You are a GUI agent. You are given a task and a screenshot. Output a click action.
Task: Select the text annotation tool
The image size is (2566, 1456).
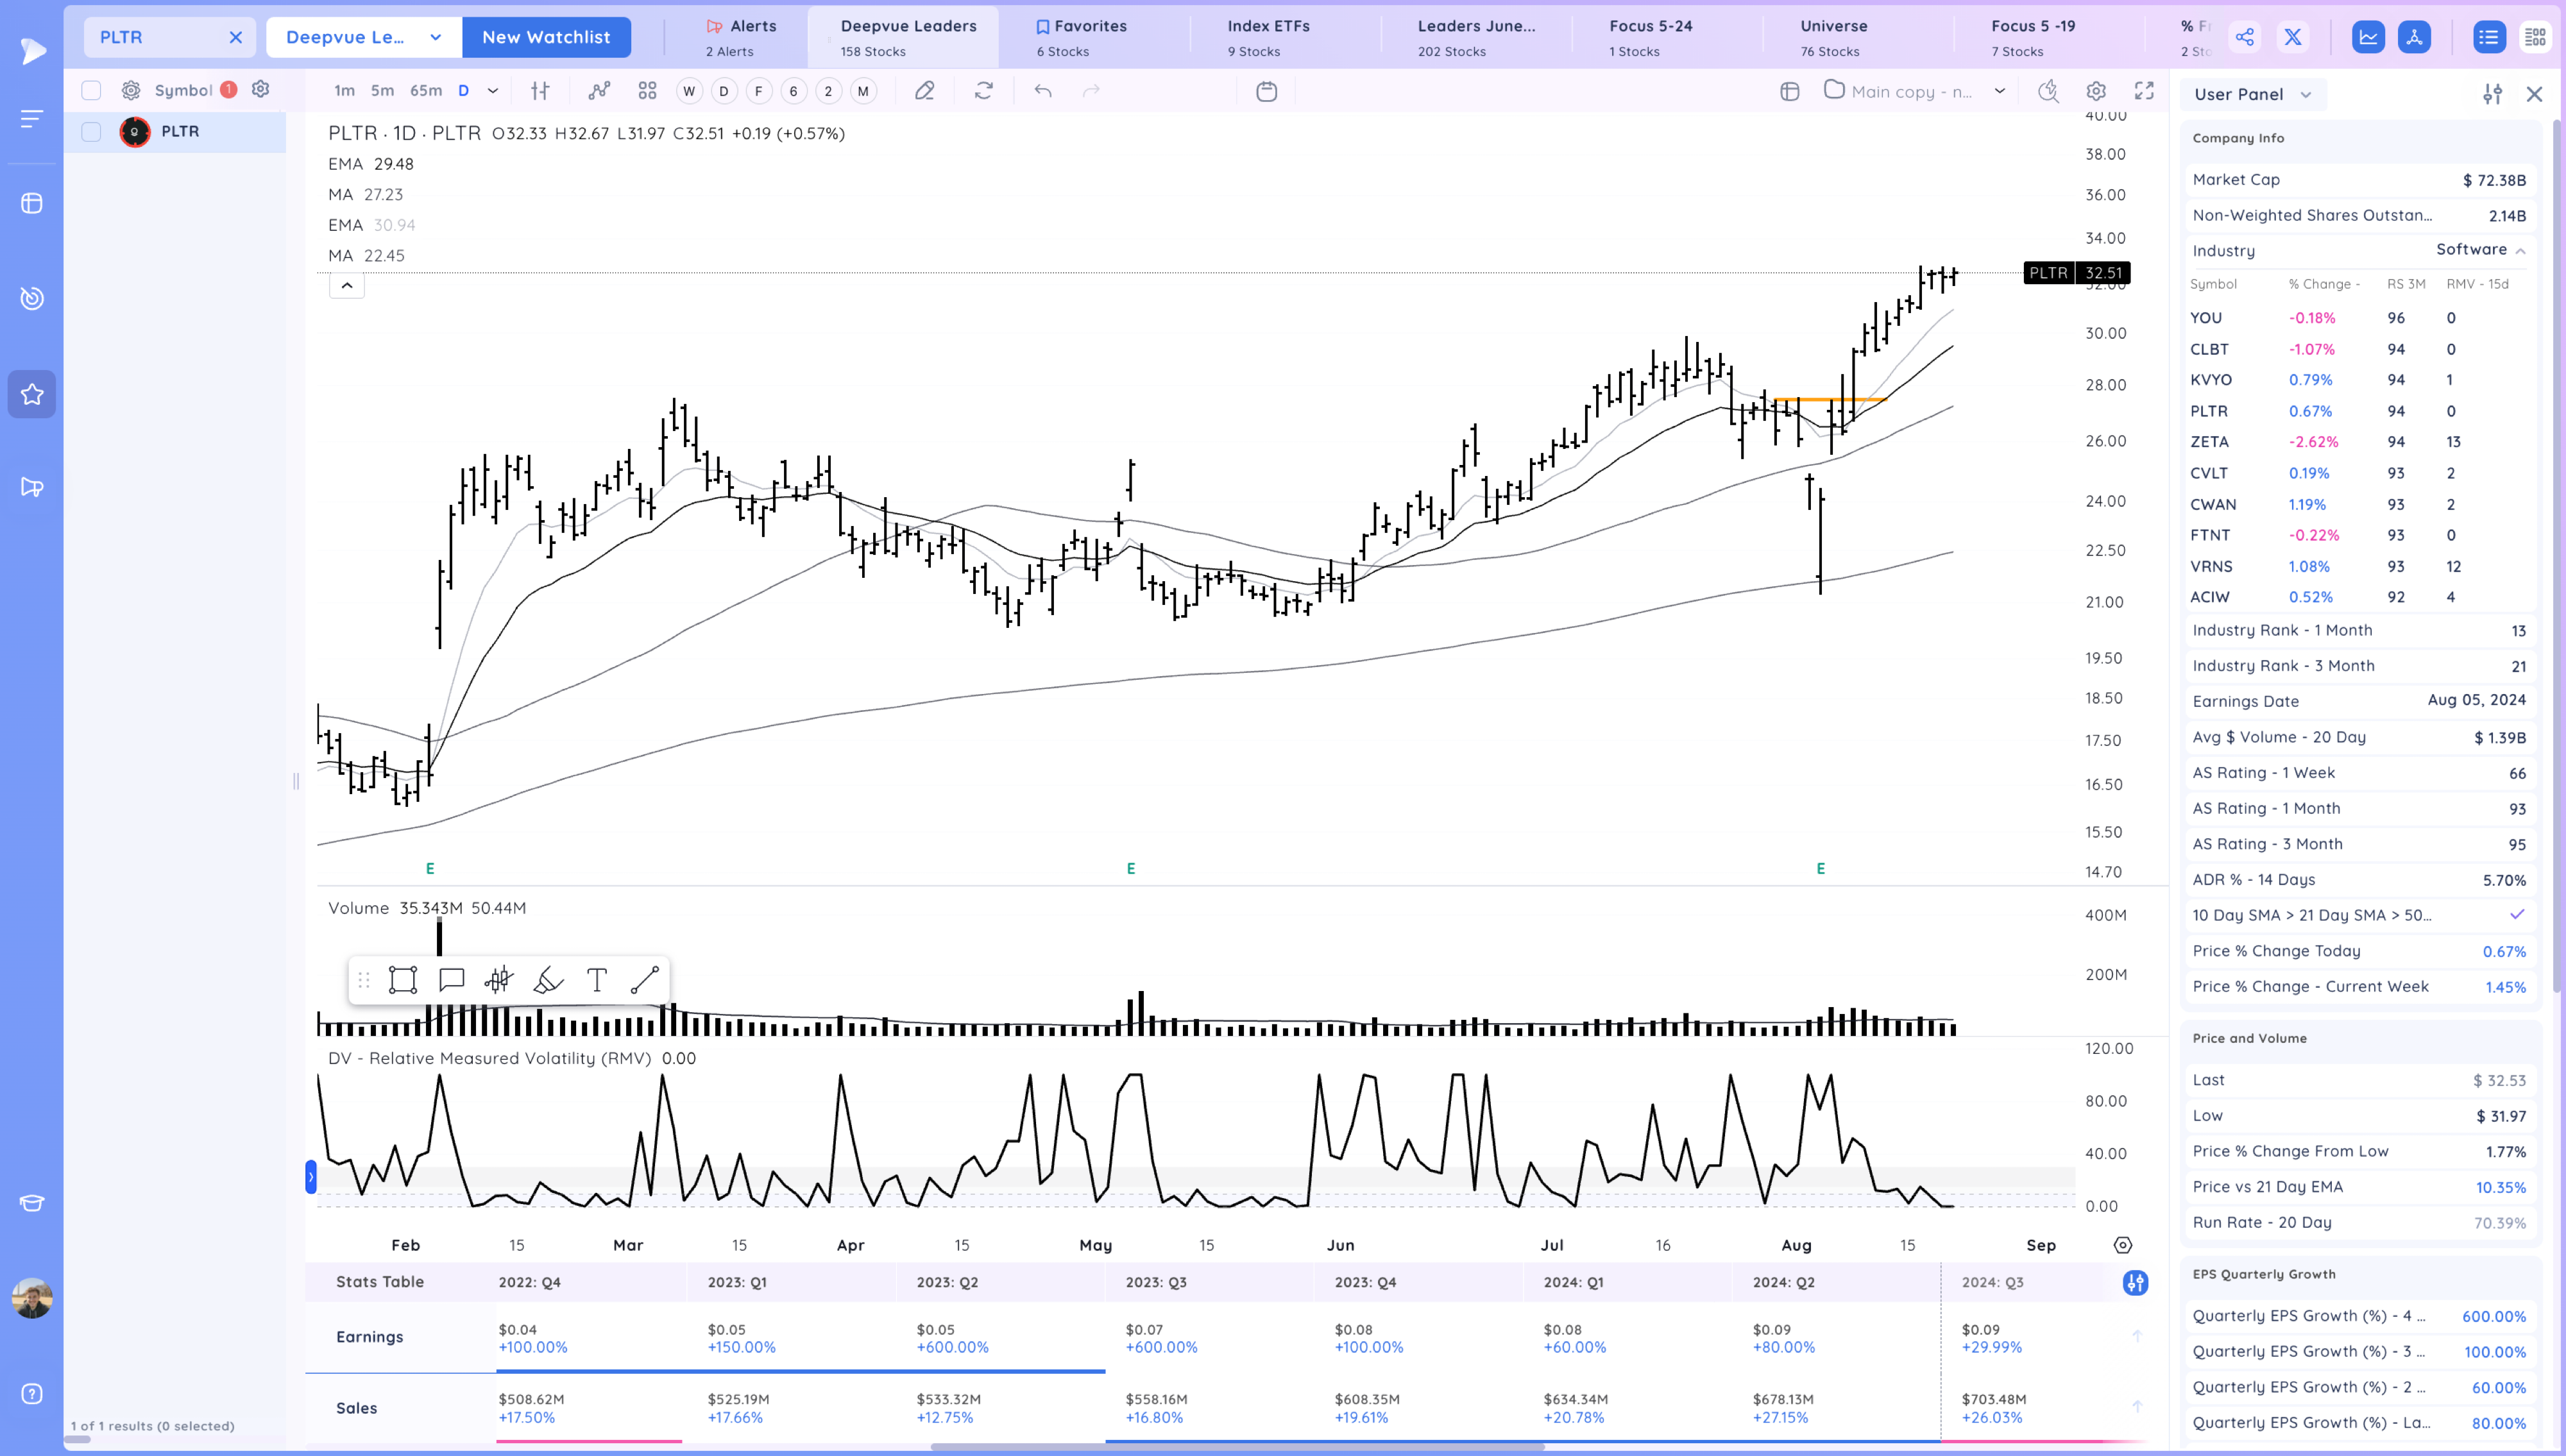coord(596,980)
